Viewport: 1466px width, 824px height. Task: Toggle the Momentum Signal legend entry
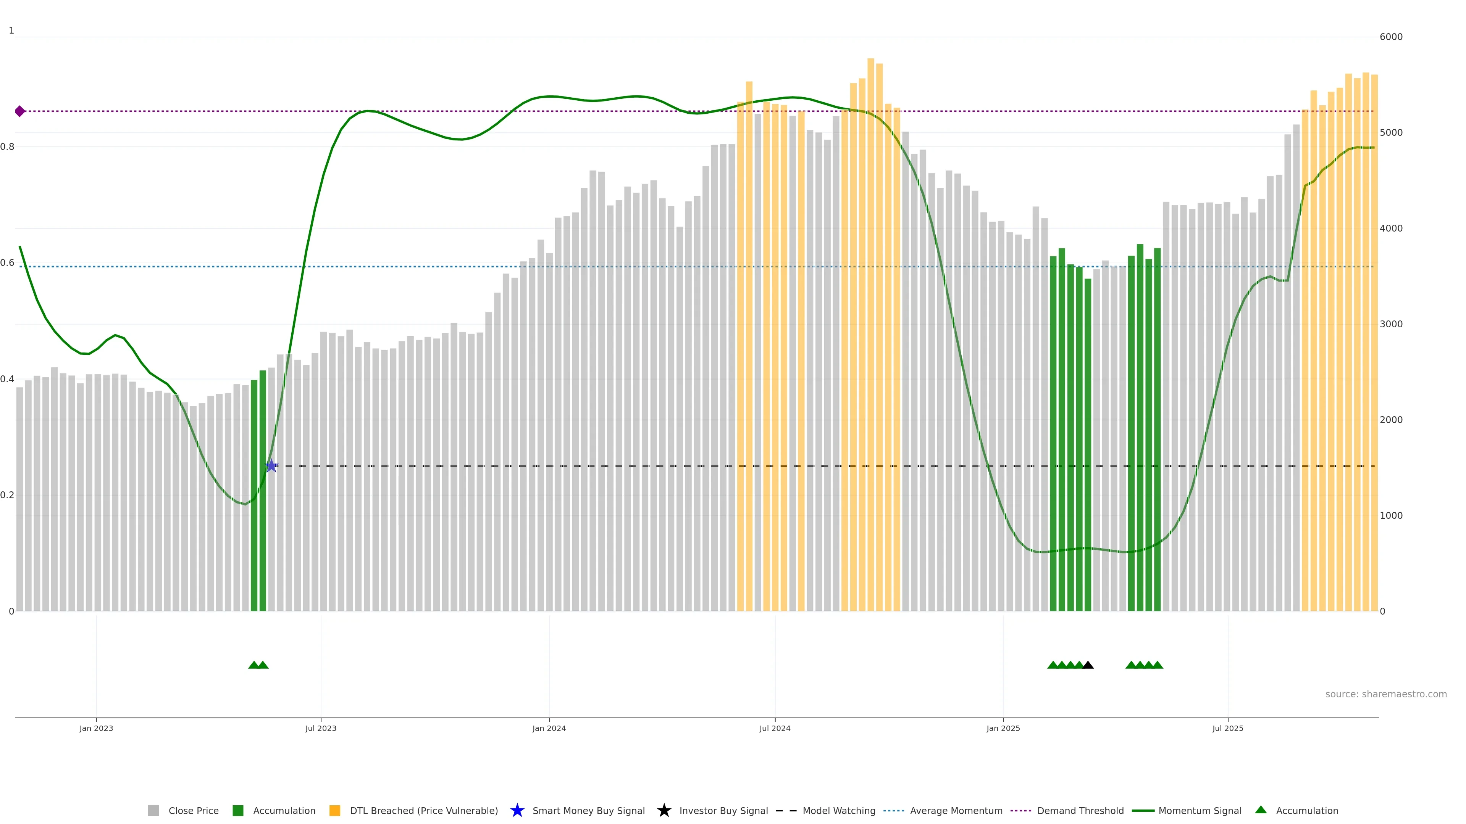pyautogui.click(x=1200, y=810)
